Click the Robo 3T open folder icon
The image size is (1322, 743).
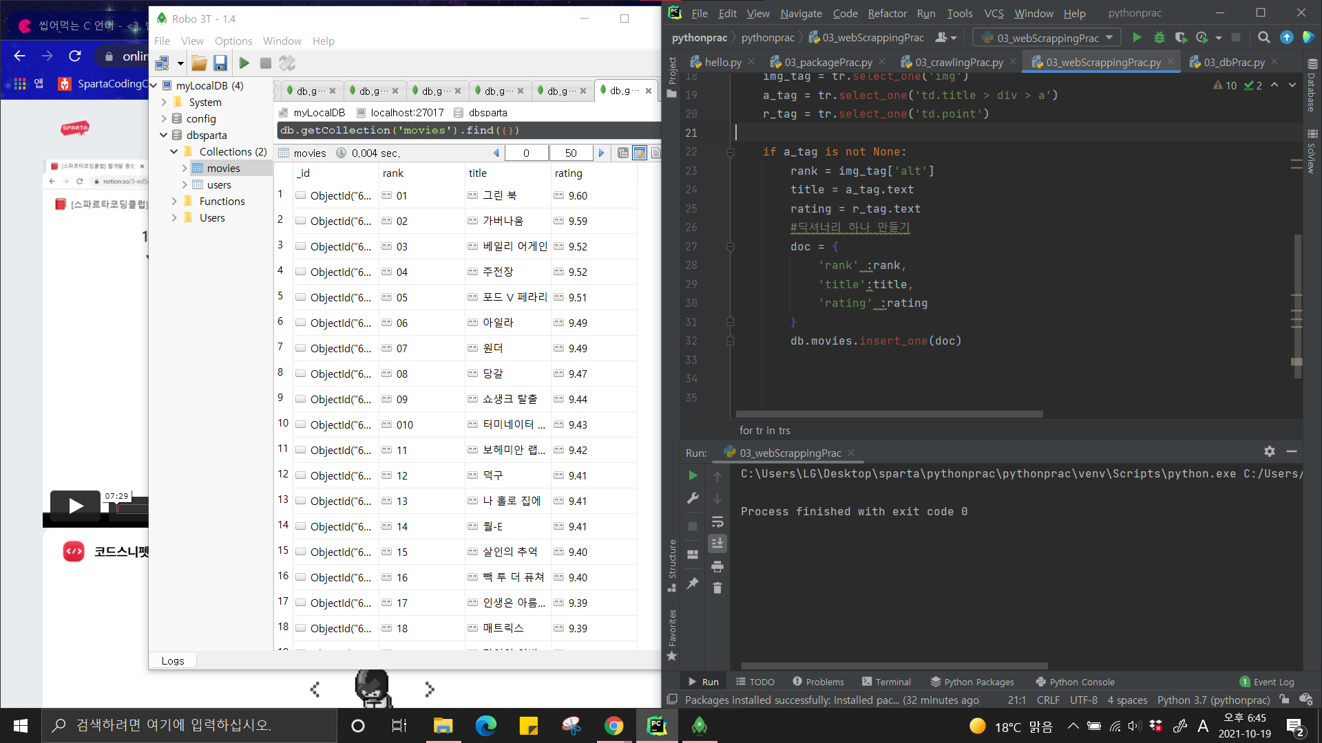click(x=199, y=63)
